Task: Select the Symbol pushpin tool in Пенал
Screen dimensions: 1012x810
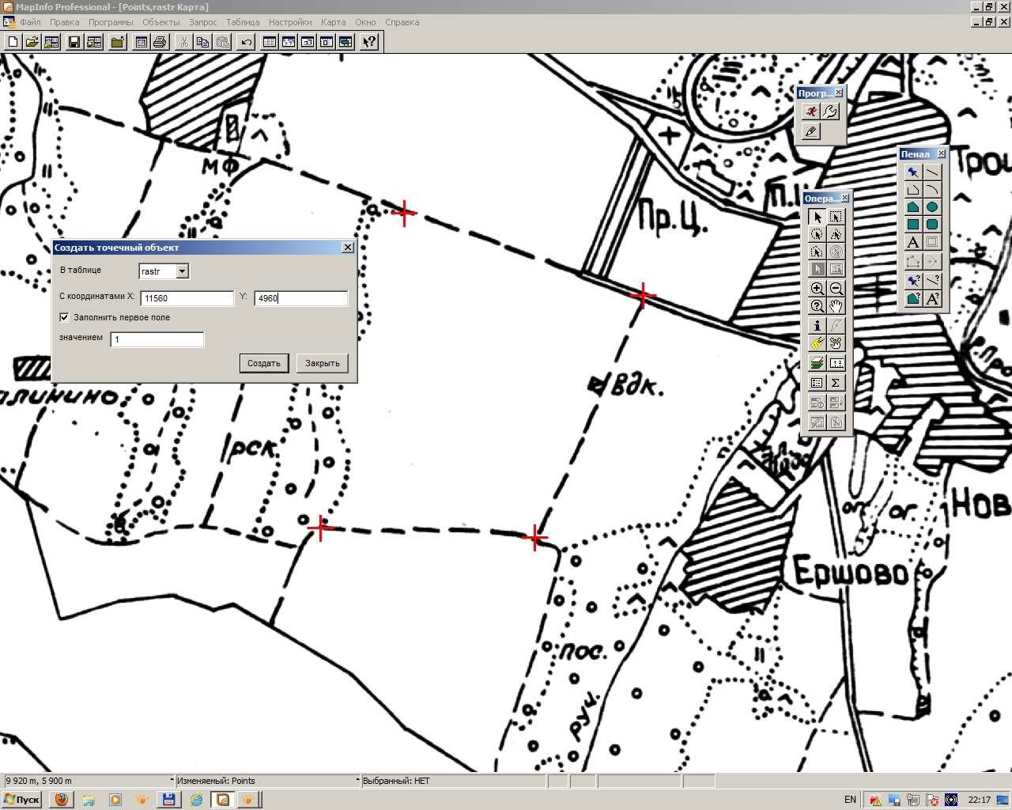Action: click(x=913, y=172)
